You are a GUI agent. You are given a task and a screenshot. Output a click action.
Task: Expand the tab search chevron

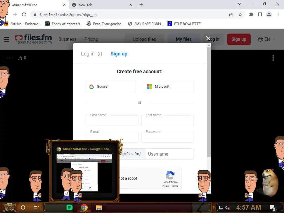[239, 4]
